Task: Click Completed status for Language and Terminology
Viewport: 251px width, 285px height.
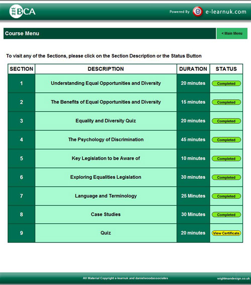Action: click(226, 196)
